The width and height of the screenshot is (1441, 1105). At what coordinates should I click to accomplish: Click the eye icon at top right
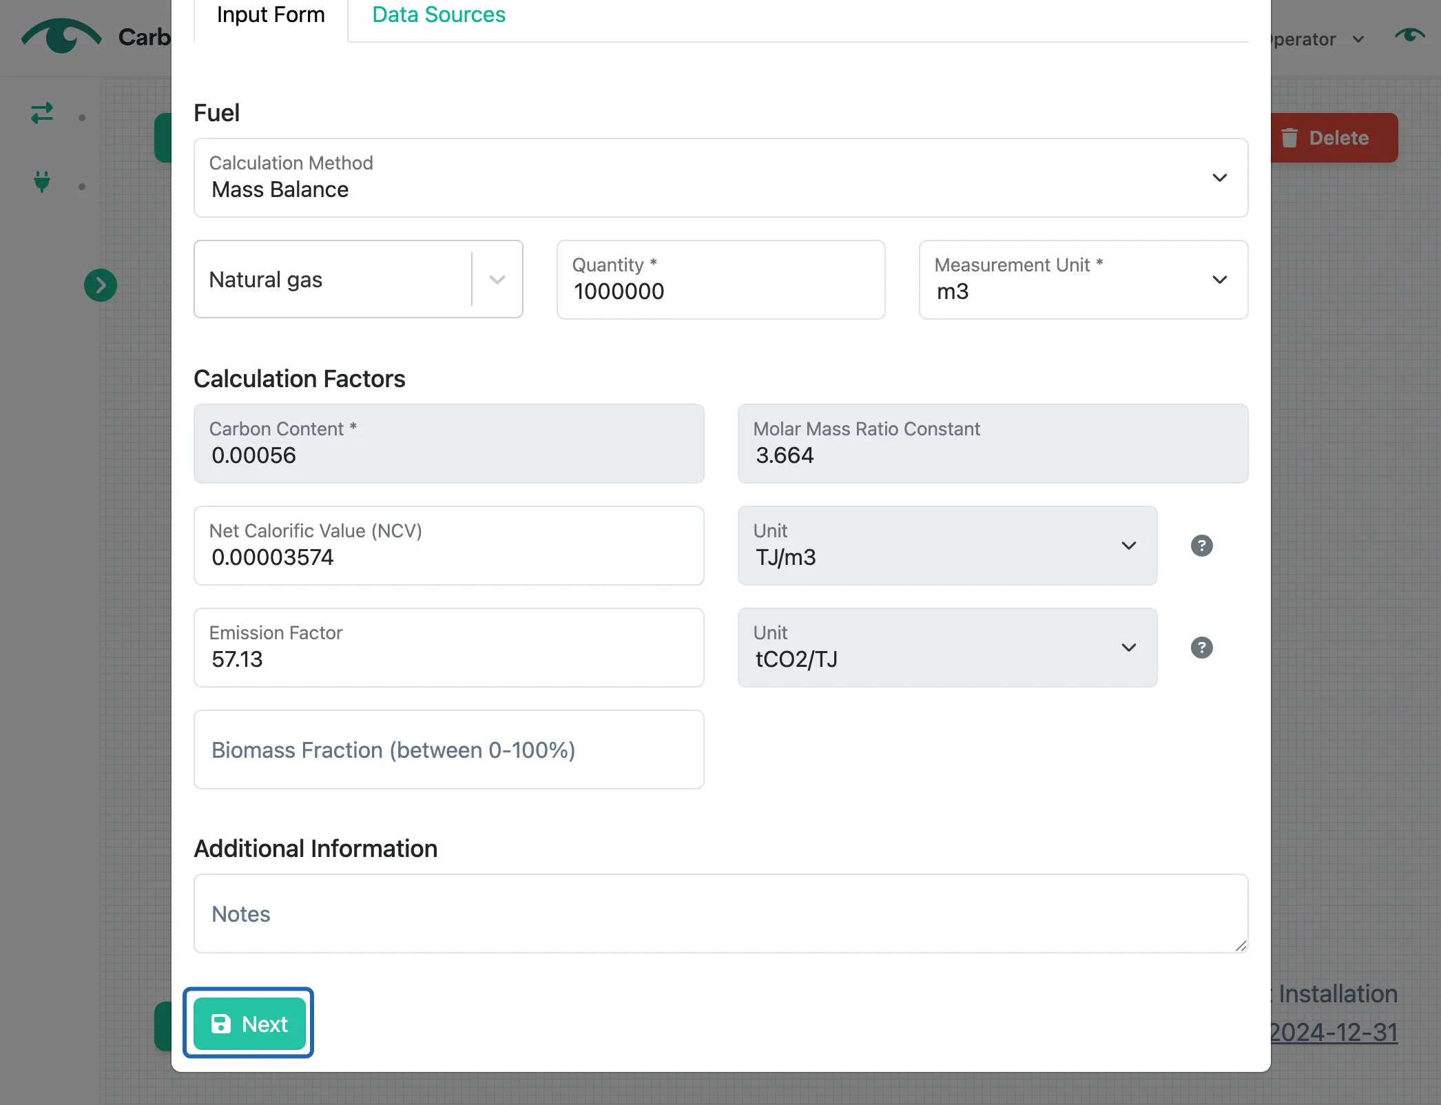click(x=1409, y=34)
